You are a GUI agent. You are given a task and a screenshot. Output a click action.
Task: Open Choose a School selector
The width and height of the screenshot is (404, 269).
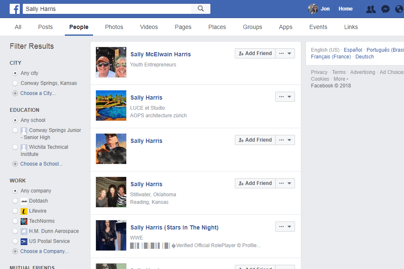click(x=42, y=164)
